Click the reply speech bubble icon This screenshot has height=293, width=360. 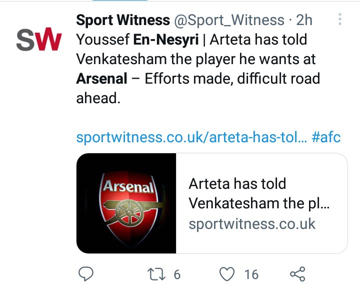tap(86, 274)
